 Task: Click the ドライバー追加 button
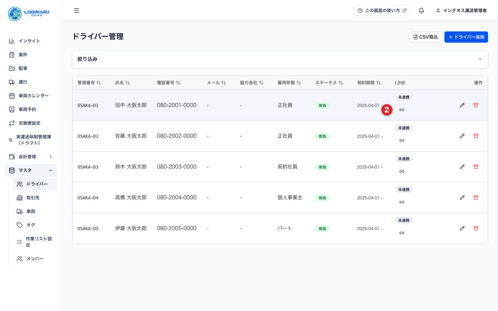(x=466, y=37)
